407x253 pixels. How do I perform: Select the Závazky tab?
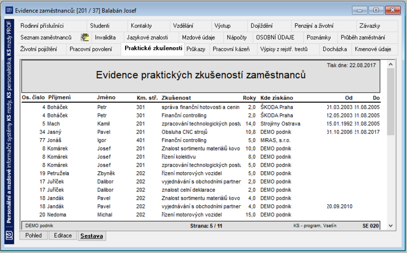point(377,26)
